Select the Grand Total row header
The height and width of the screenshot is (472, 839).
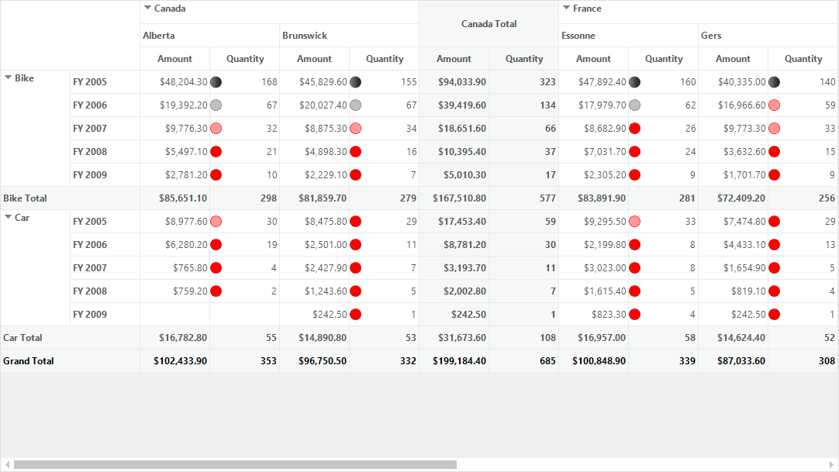(70, 361)
